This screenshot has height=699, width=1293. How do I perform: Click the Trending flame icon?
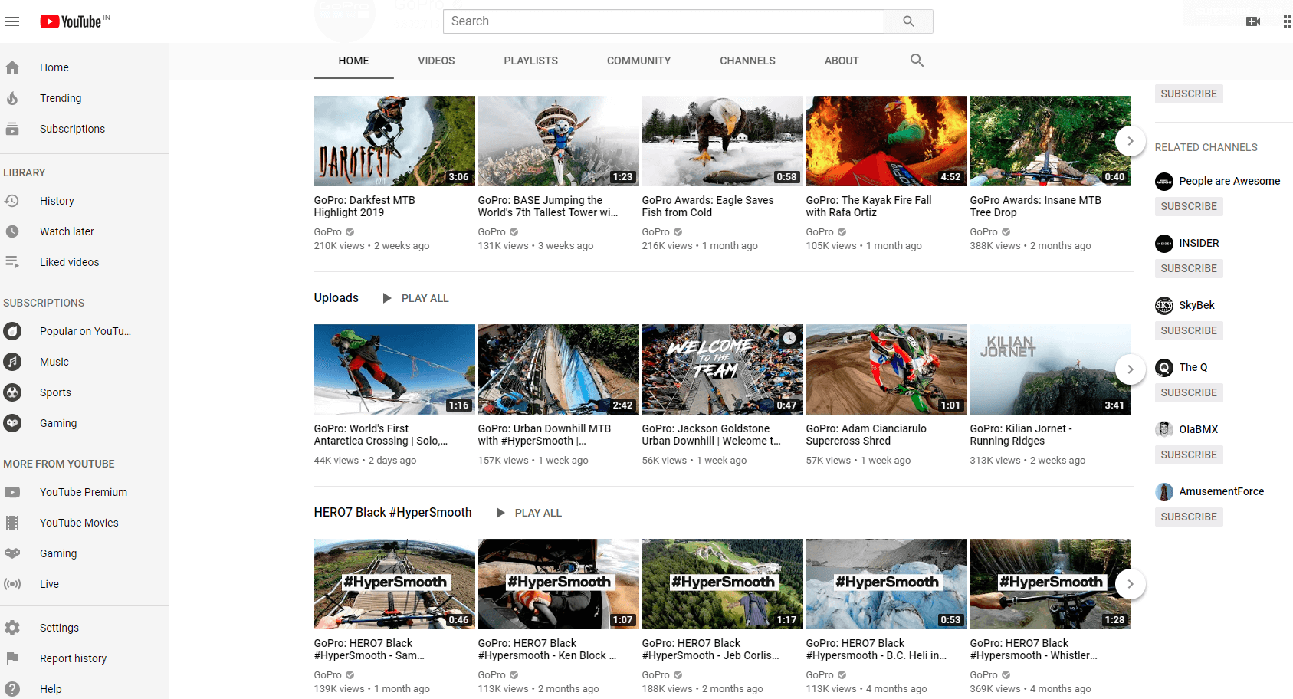pos(12,98)
